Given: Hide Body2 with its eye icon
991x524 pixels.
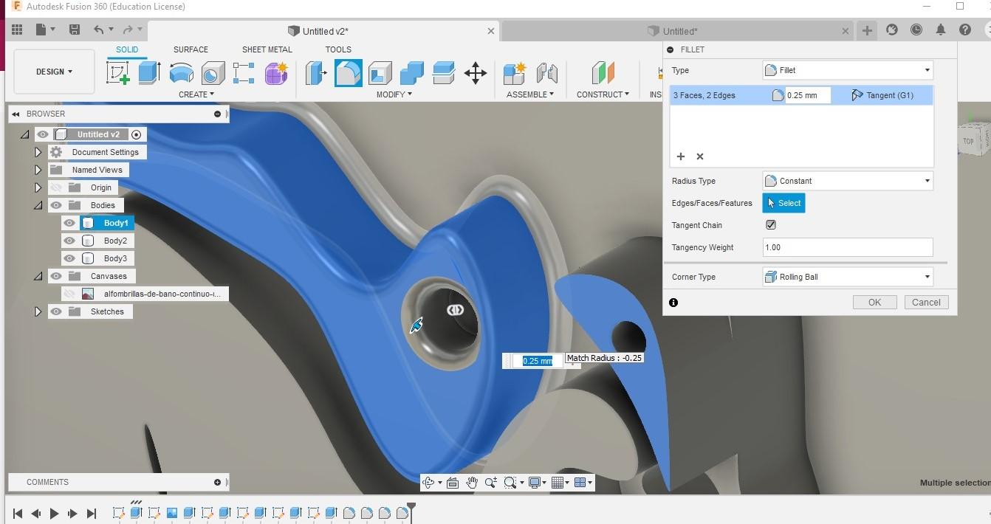Looking at the screenshot, I should 69,241.
